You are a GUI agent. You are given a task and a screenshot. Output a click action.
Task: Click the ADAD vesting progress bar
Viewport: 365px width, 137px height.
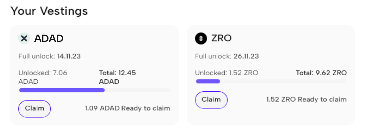(94, 90)
